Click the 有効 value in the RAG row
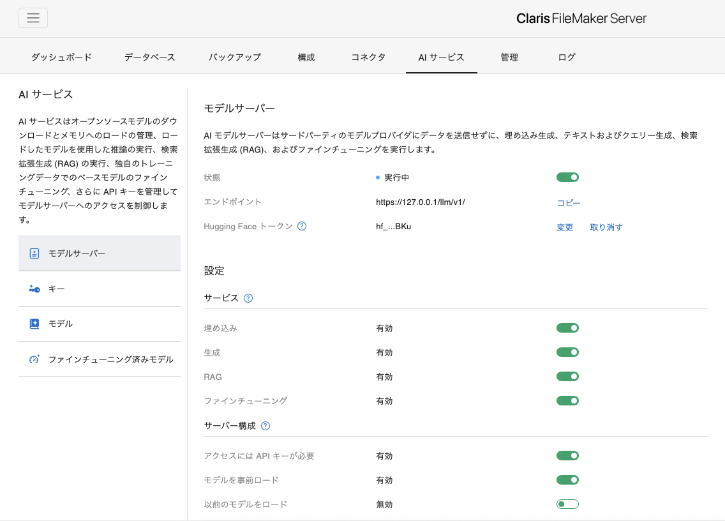Image resolution: width=725 pixels, height=521 pixels. click(384, 377)
